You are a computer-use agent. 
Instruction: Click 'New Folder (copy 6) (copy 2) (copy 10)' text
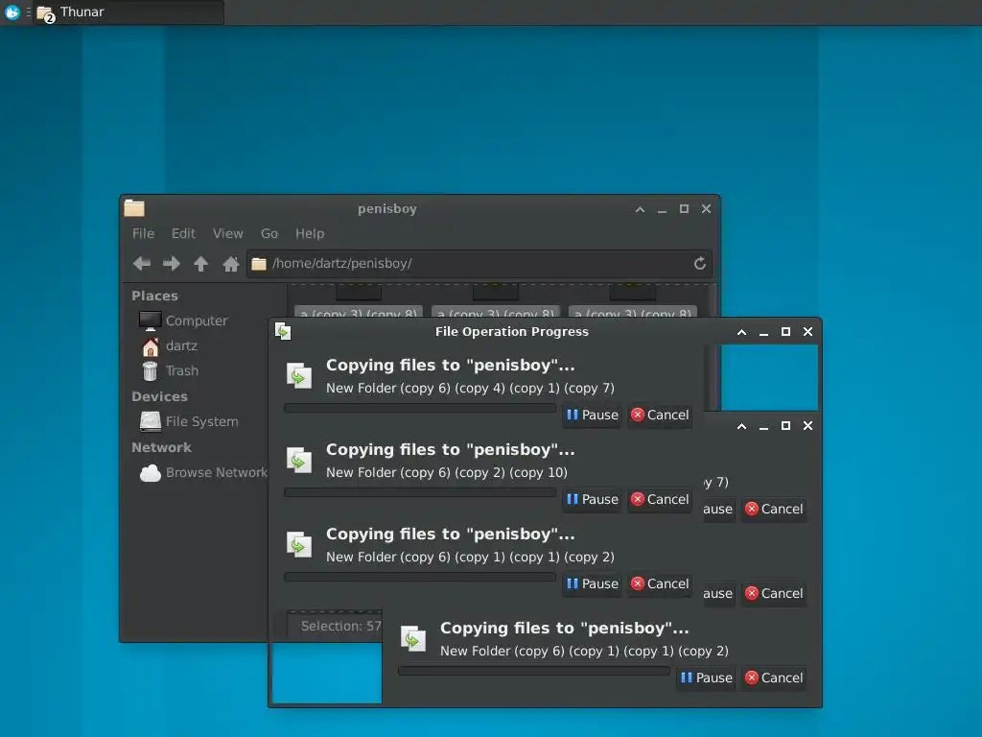(x=447, y=472)
